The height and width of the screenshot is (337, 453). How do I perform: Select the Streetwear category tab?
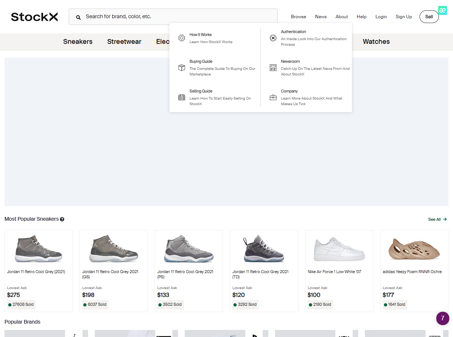124,42
